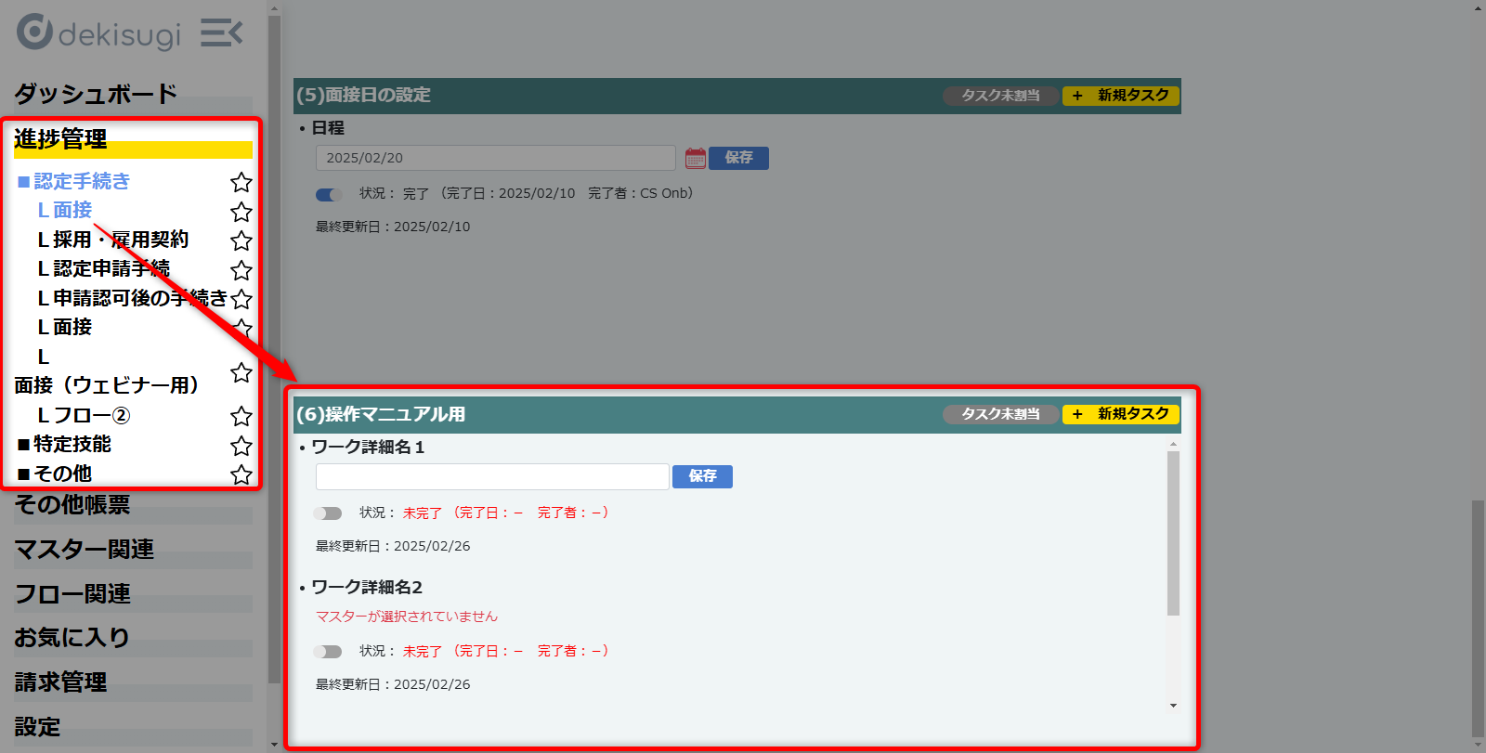Click the ワーク詳細名1 text input field

point(492,476)
